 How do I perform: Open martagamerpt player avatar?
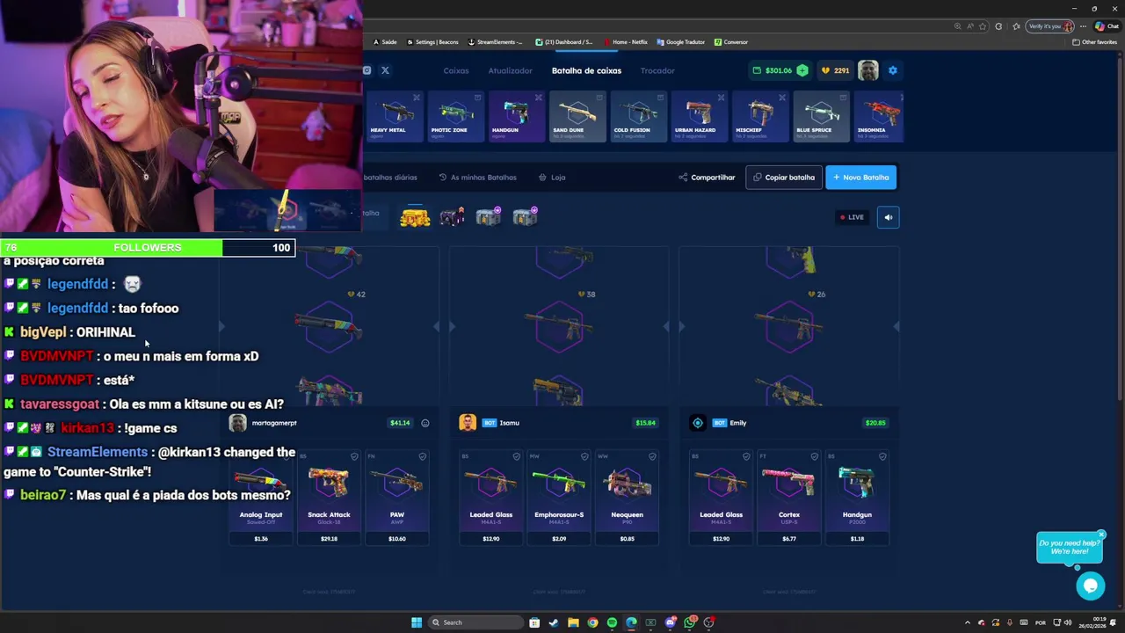click(x=237, y=423)
